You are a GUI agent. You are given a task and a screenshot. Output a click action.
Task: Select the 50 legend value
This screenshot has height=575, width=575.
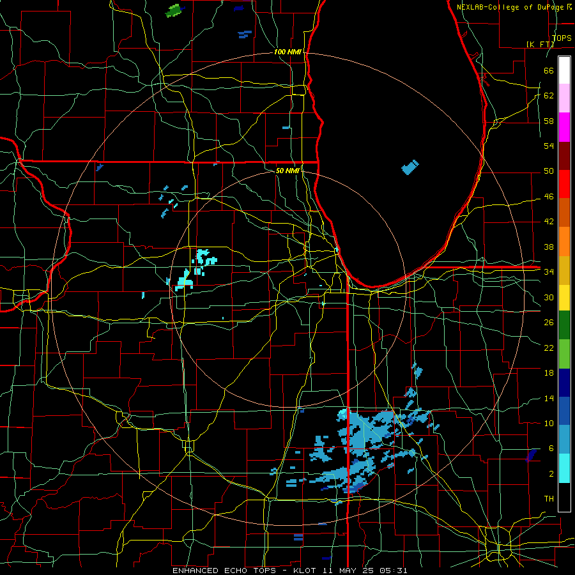click(549, 171)
